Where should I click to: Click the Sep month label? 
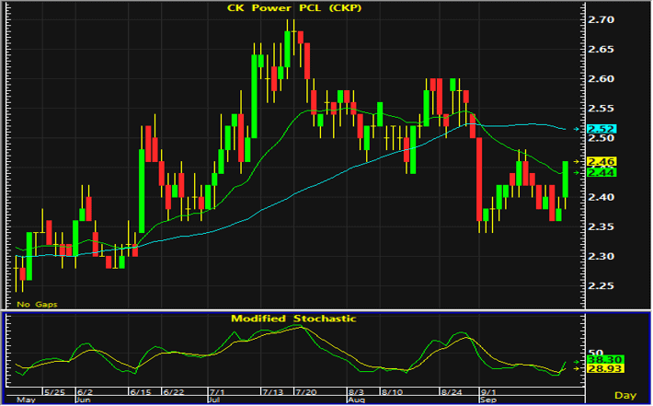pyautogui.click(x=488, y=400)
